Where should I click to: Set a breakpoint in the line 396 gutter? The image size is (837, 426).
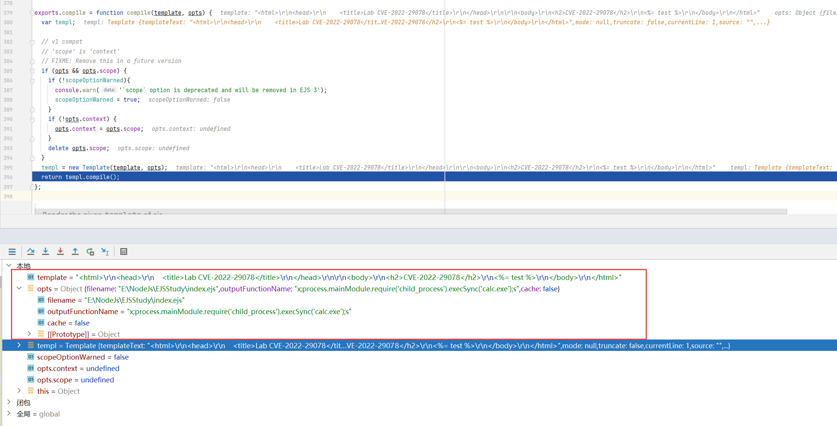pos(19,177)
